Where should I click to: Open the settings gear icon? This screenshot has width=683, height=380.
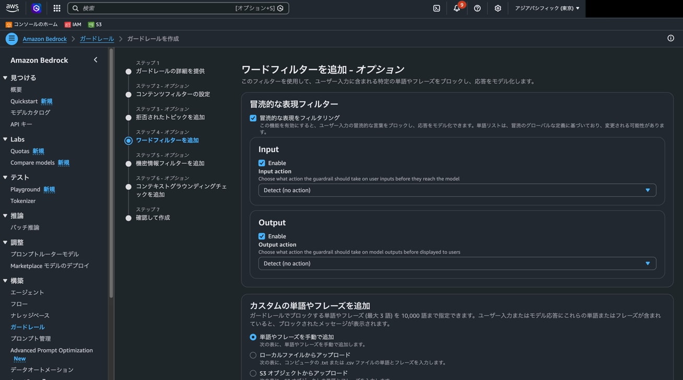[498, 8]
